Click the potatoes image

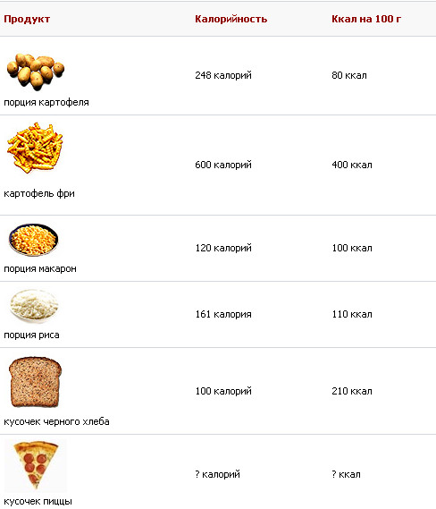click(36, 72)
